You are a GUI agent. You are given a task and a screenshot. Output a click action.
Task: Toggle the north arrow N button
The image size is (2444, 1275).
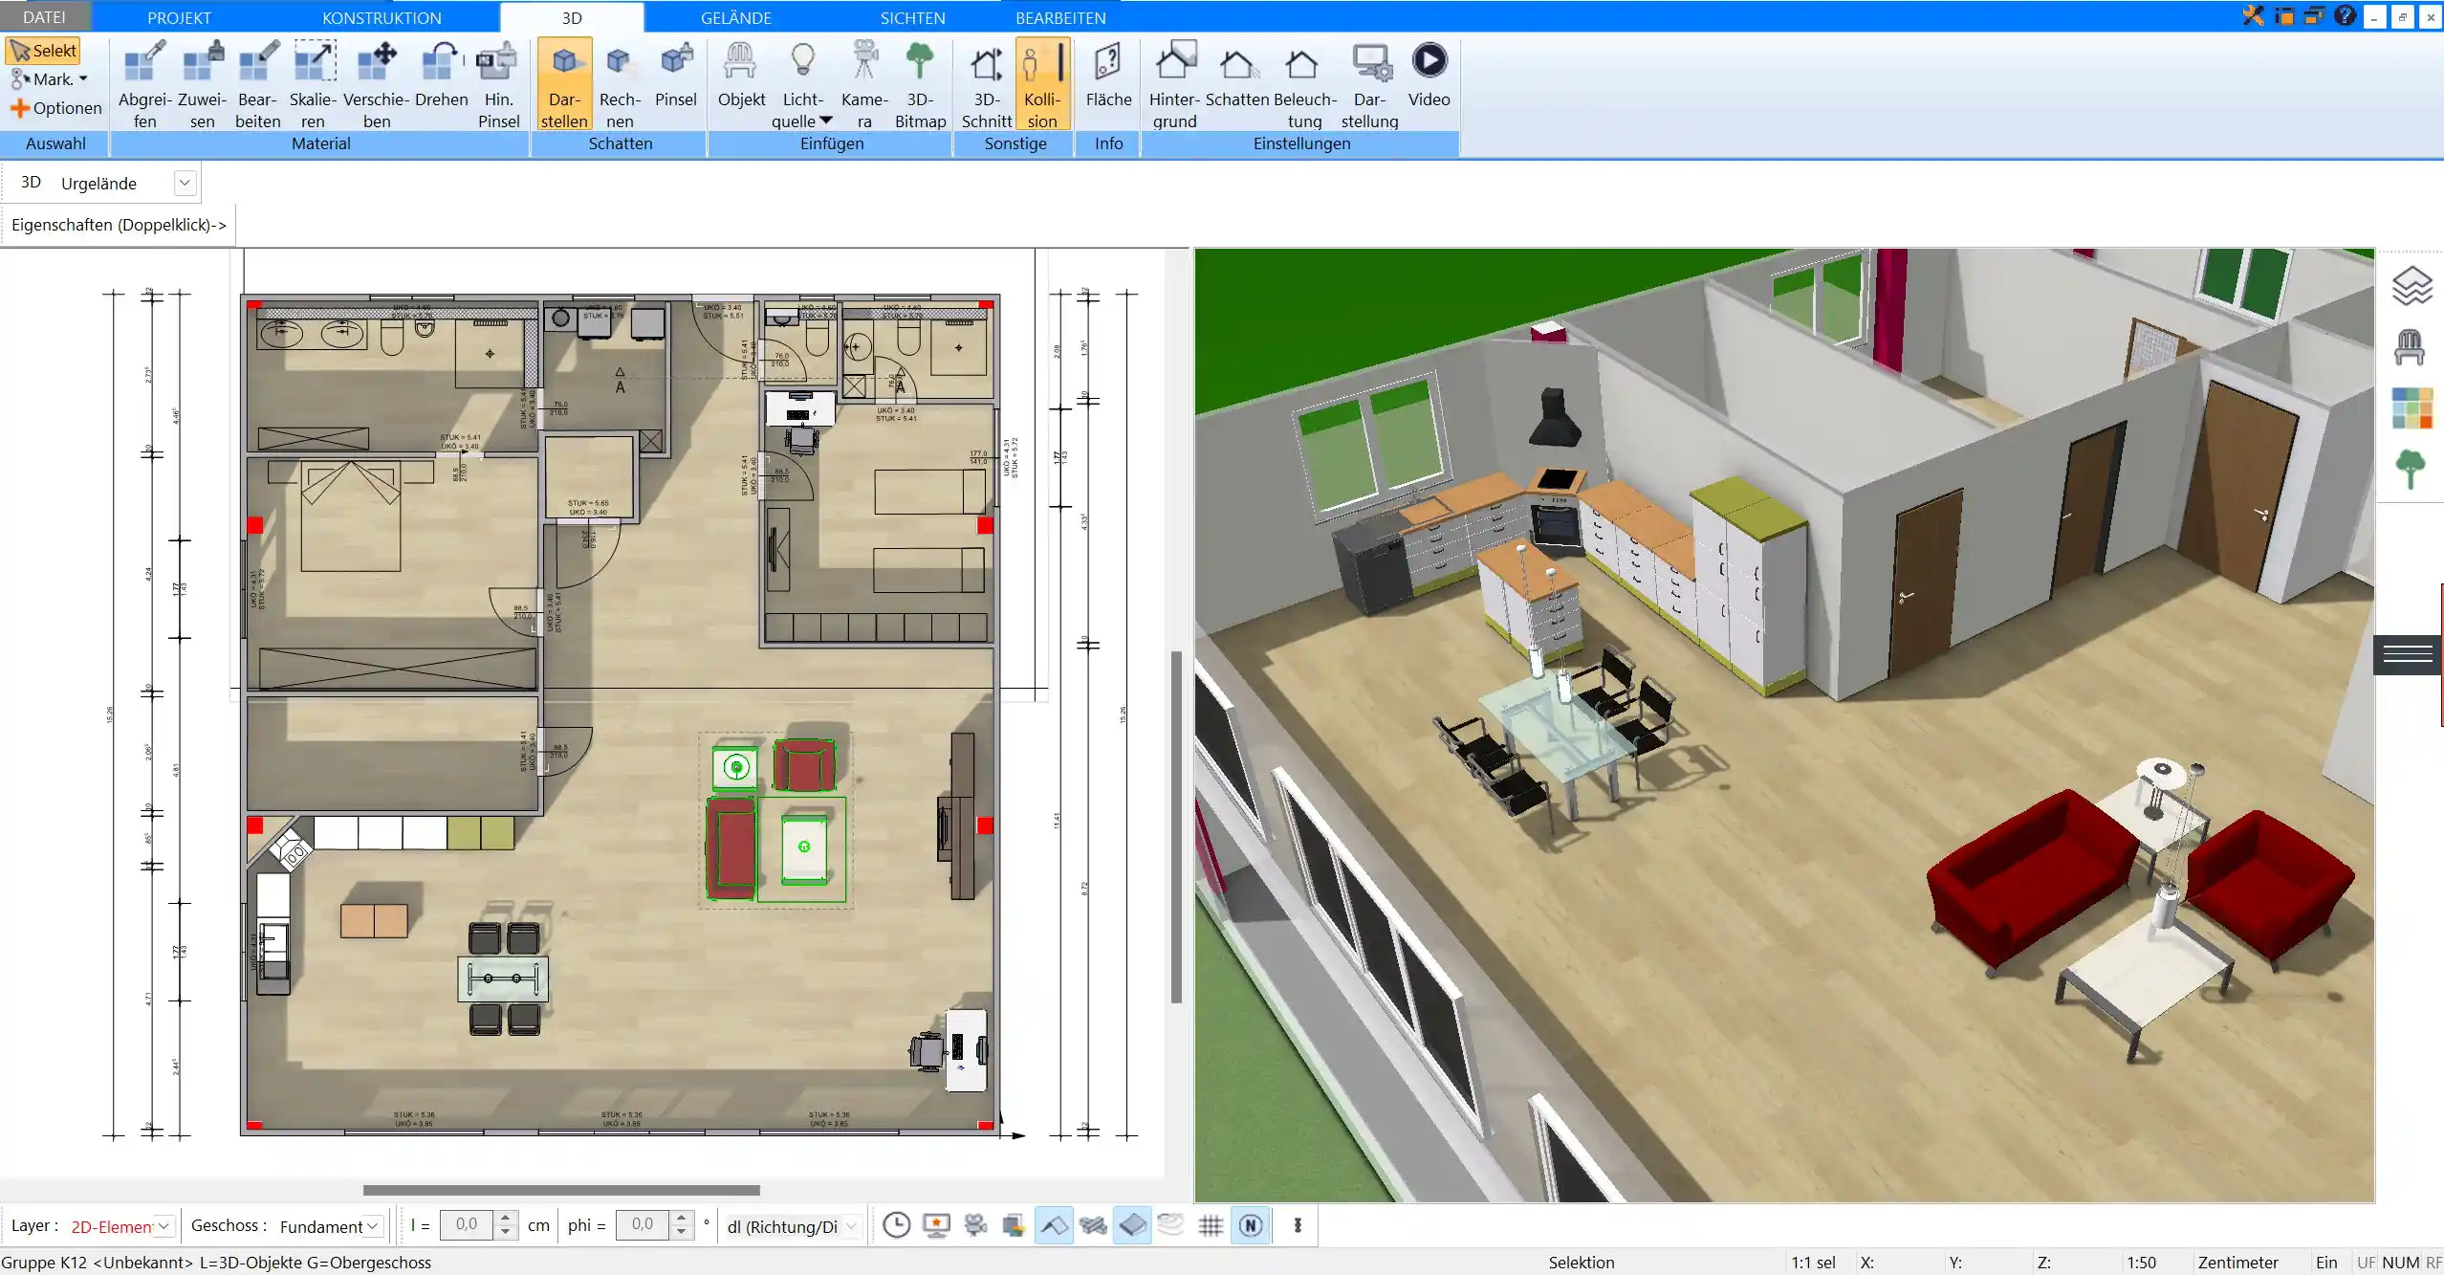1251,1225
